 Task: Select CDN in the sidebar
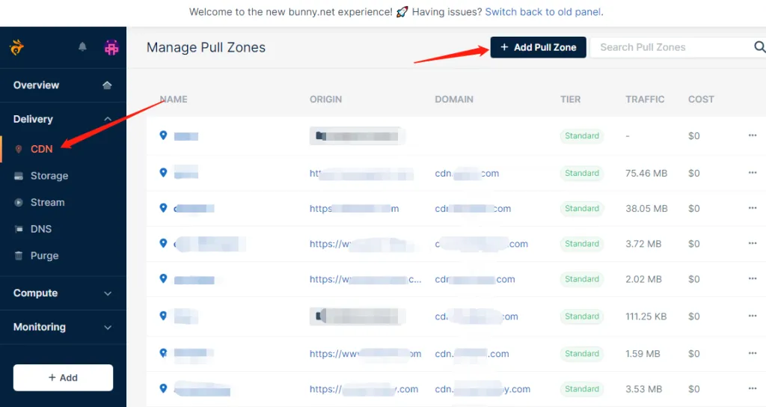[41, 149]
